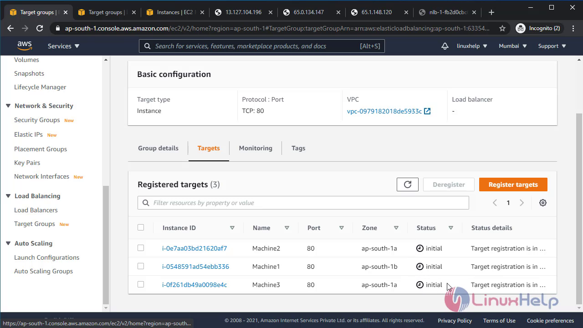Open Chrome three-dot menu
Image resolution: width=583 pixels, height=328 pixels.
[573, 28]
